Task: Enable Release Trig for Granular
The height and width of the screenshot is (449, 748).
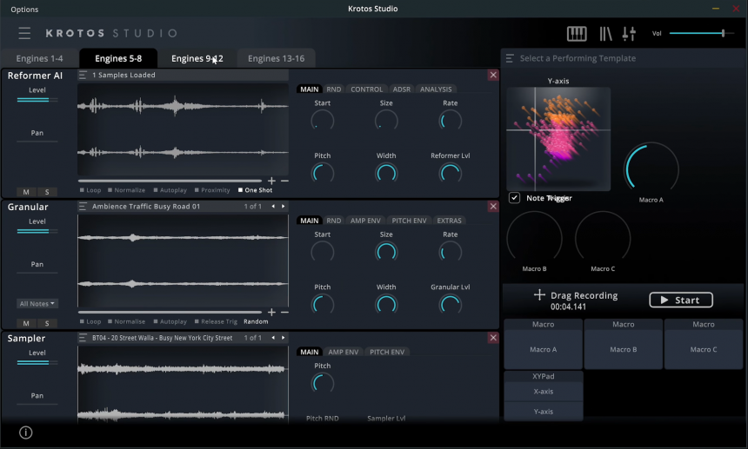Action: click(216, 321)
